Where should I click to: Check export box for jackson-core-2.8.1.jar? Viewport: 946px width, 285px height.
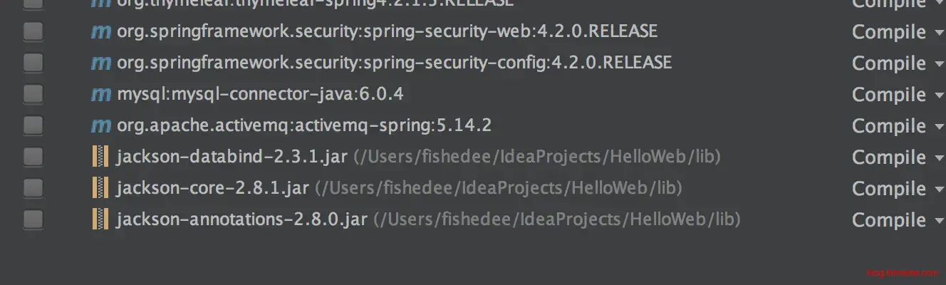point(33,189)
